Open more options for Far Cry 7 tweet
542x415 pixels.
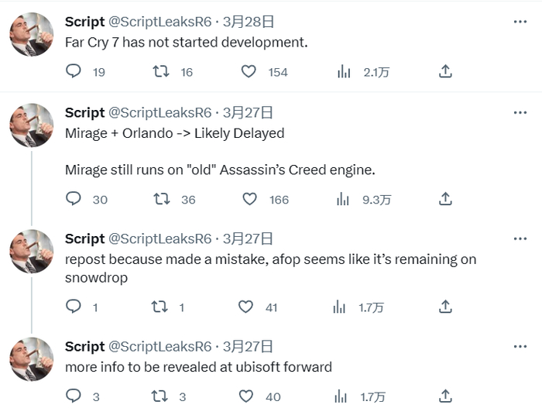(x=520, y=22)
